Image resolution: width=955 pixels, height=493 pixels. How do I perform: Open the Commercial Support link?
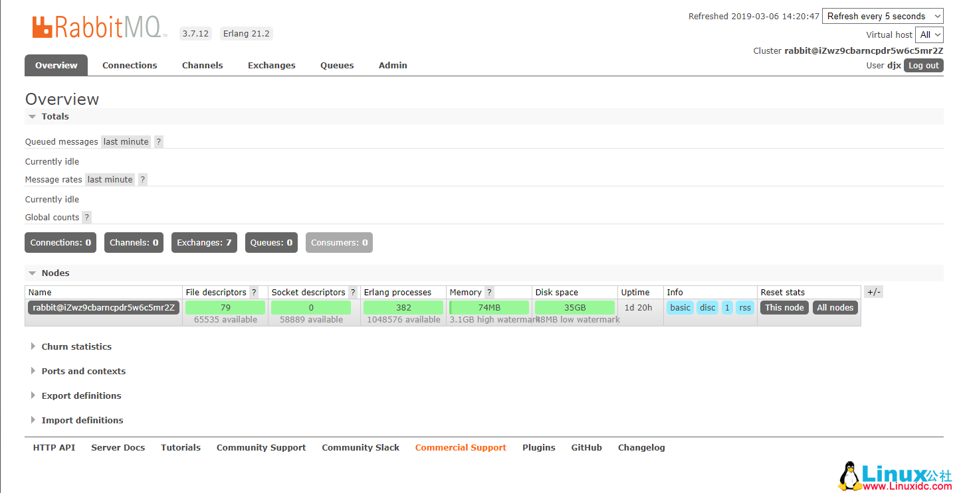461,447
